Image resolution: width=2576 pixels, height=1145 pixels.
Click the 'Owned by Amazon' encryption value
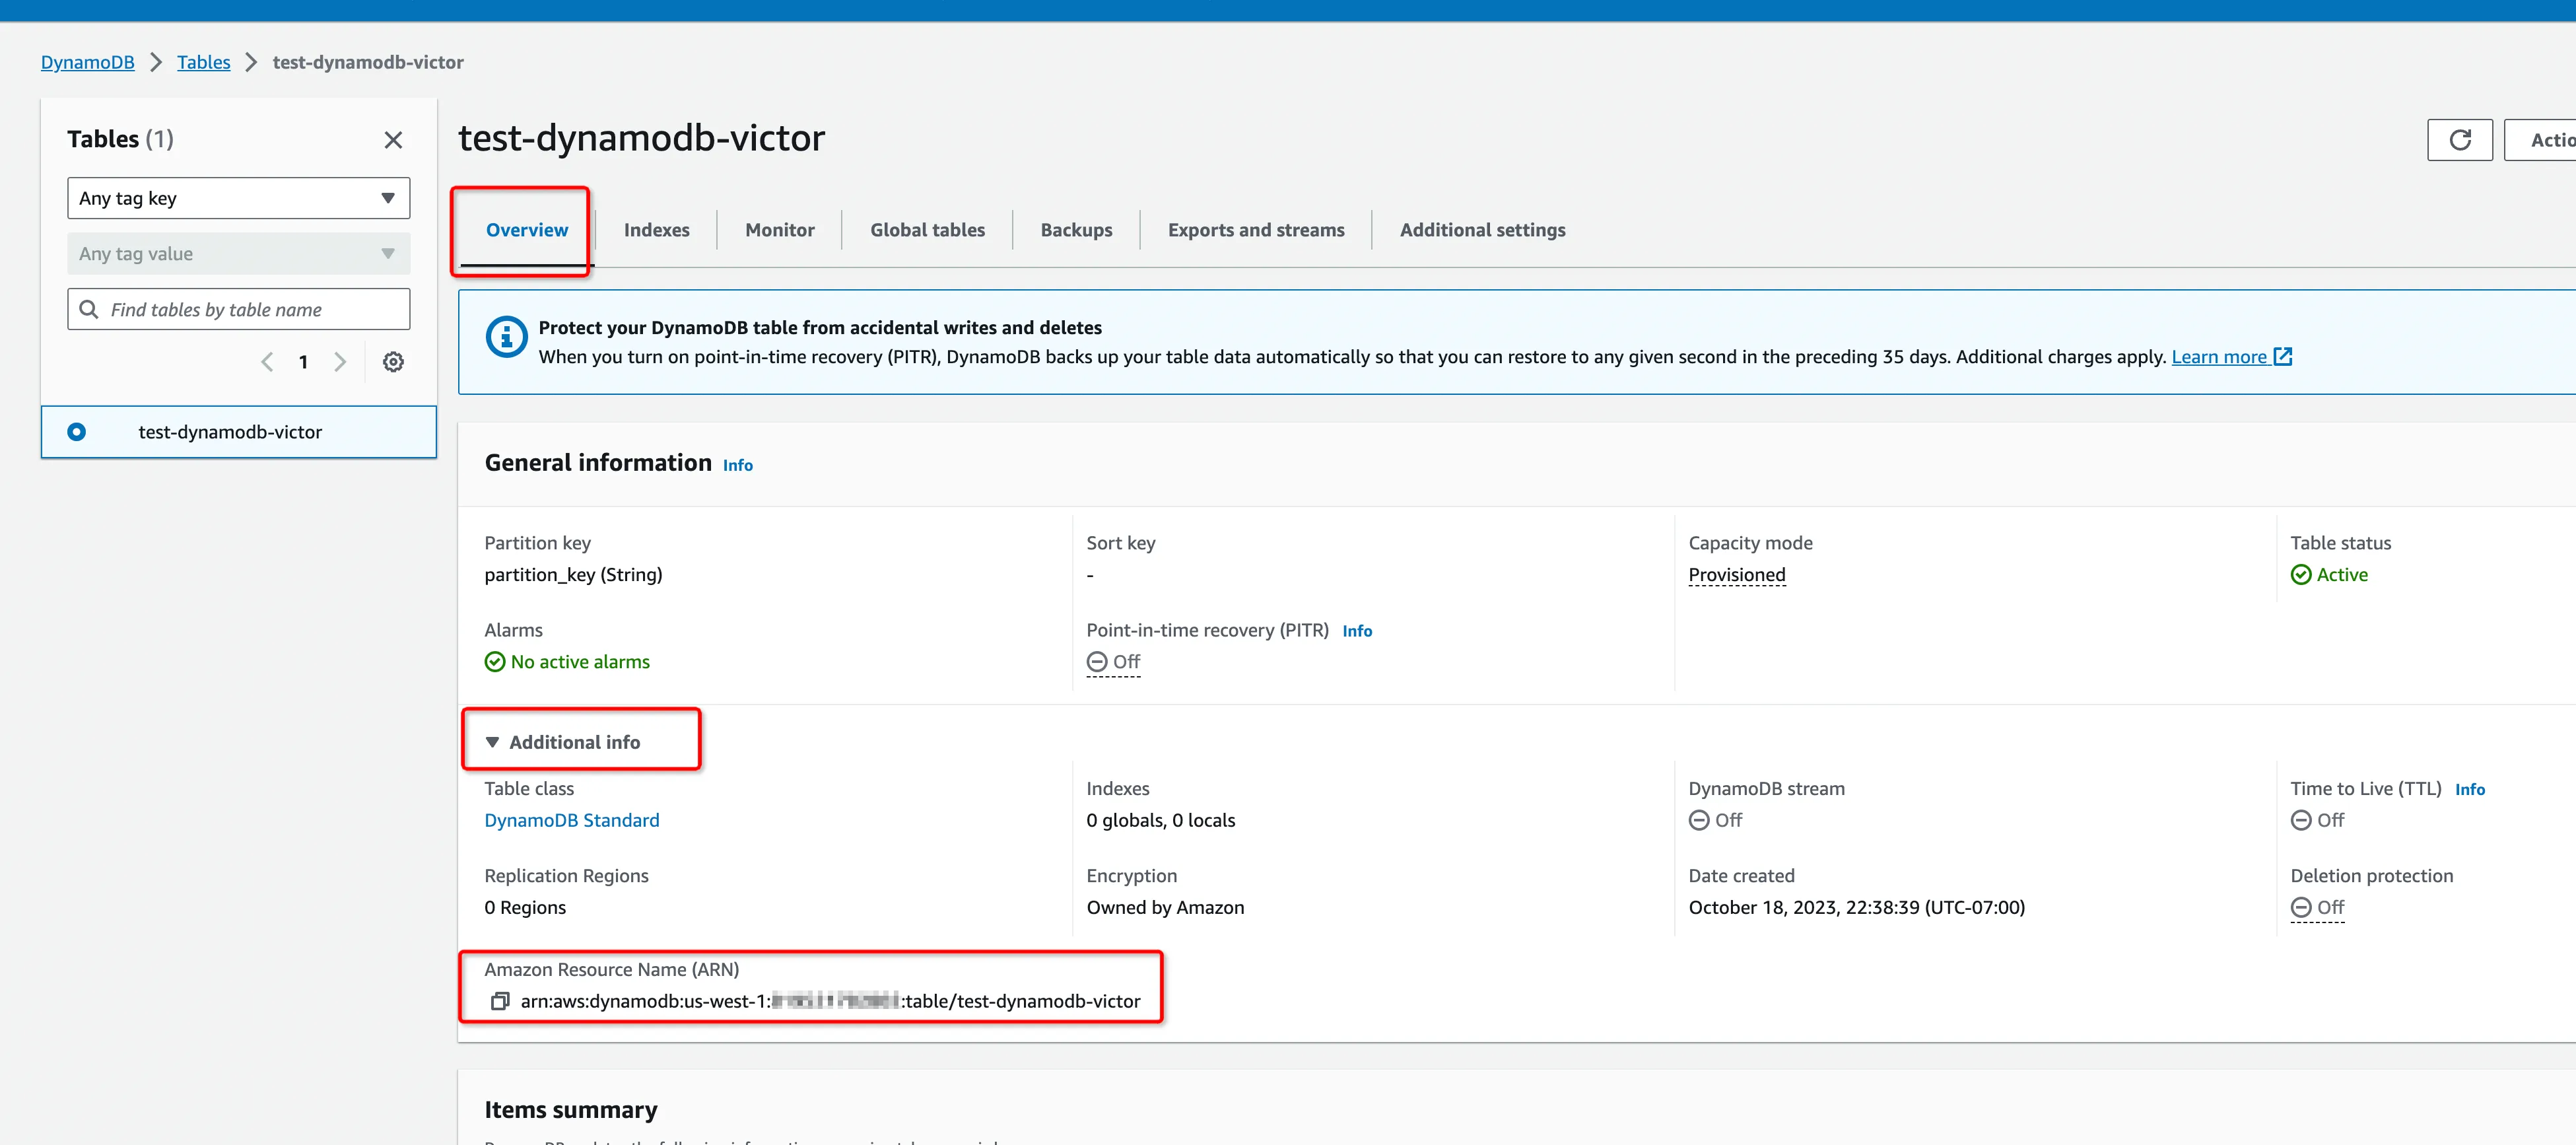pos(1165,907)
